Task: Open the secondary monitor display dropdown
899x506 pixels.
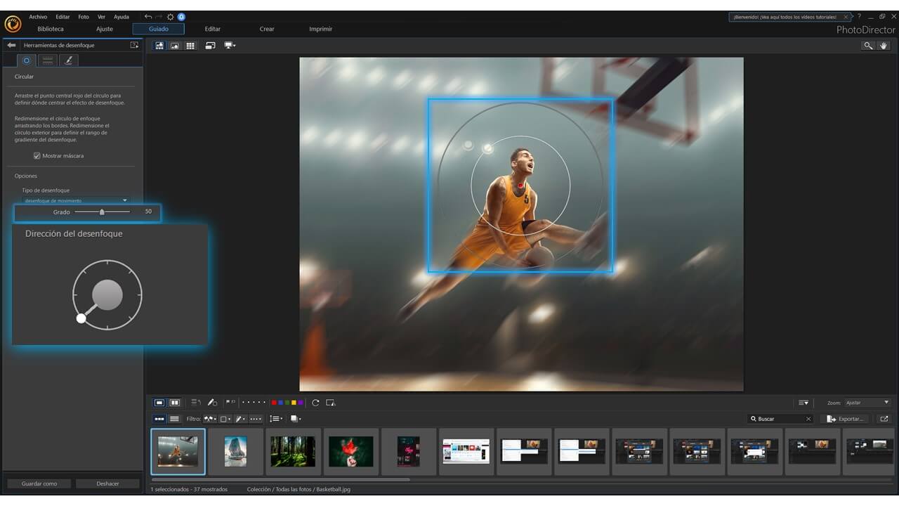Action: pos(230,46)
